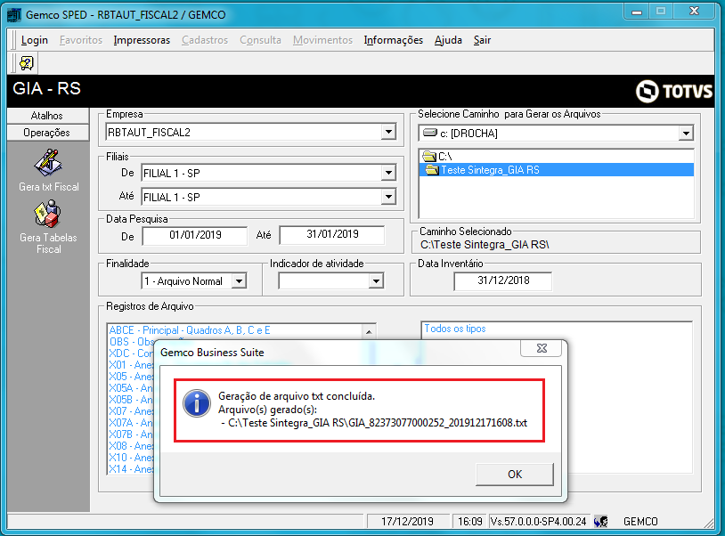Click the Data Pesquisa De date field
The width and height of the screenshot is (725, 536).
click(x=195, y=235)
